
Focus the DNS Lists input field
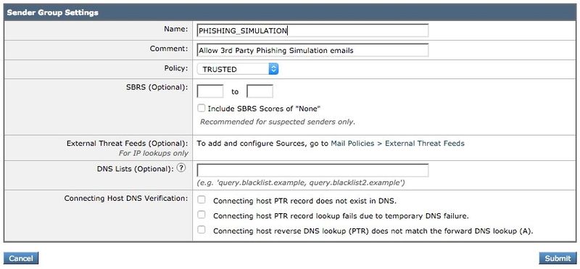coord(312,170)
